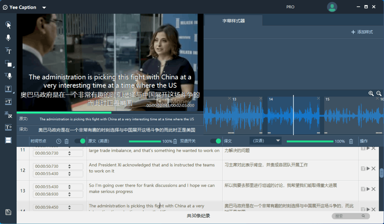This screenshot has height=224, width=384.
Task: Click the T icon in row 13 actions
Action: (363, 189)
